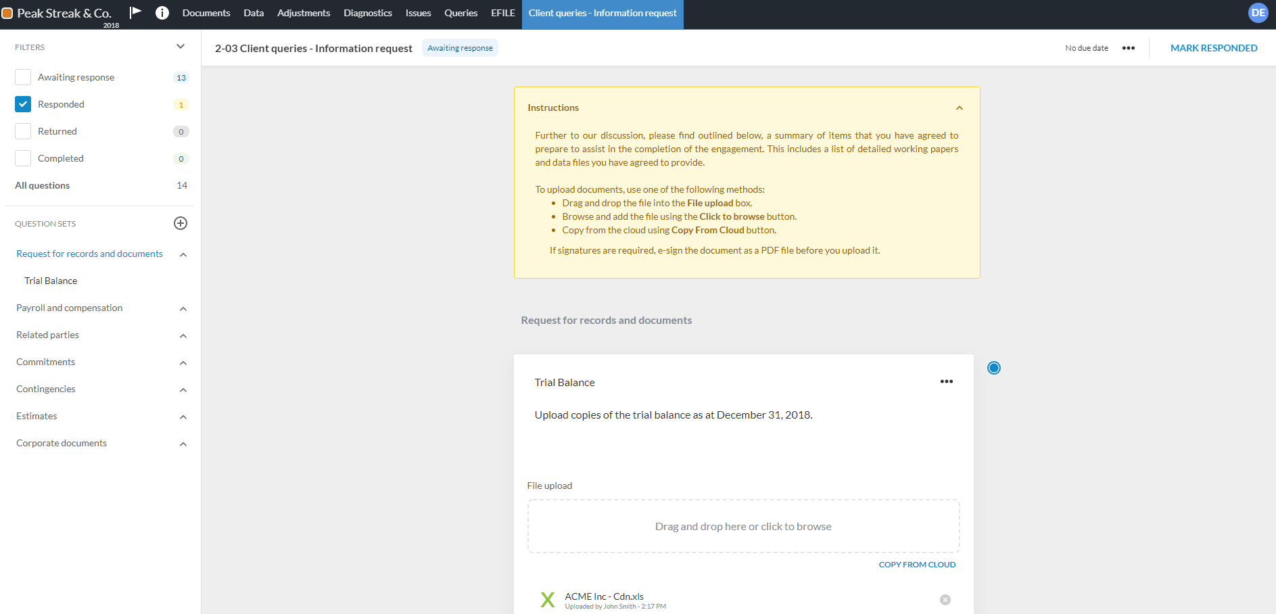Viewport: 1276px width, 614px height.
Task: Switch to the Diagnostics tab
Action: coord(367,12)
